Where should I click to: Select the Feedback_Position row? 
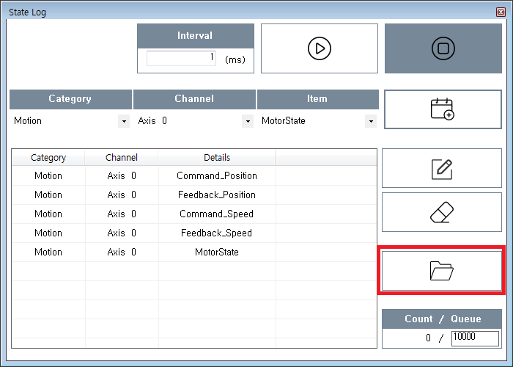point(216,195)
